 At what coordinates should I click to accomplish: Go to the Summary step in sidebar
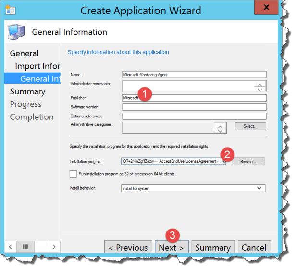[27, 92]
